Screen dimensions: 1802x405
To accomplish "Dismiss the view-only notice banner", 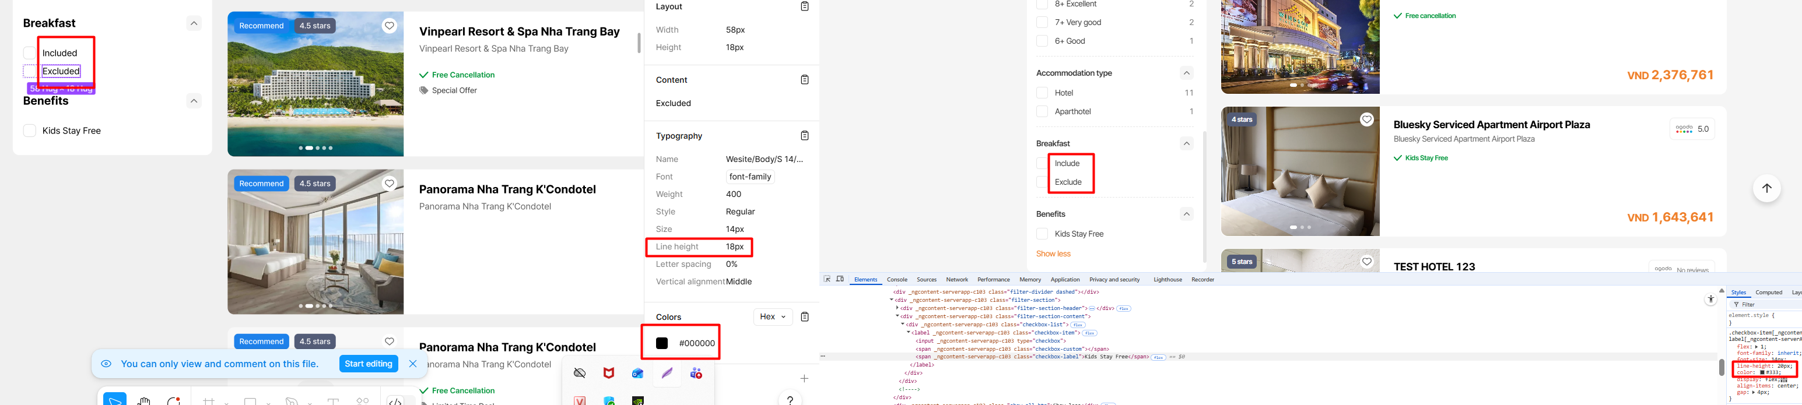I will 413,364.
